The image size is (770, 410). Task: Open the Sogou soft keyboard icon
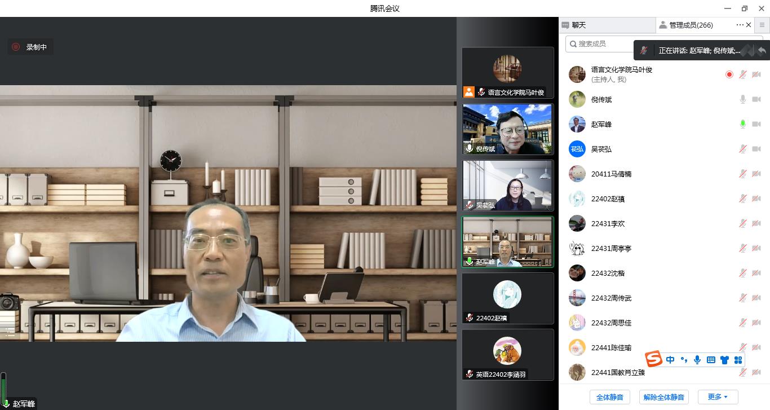[711, 360]
